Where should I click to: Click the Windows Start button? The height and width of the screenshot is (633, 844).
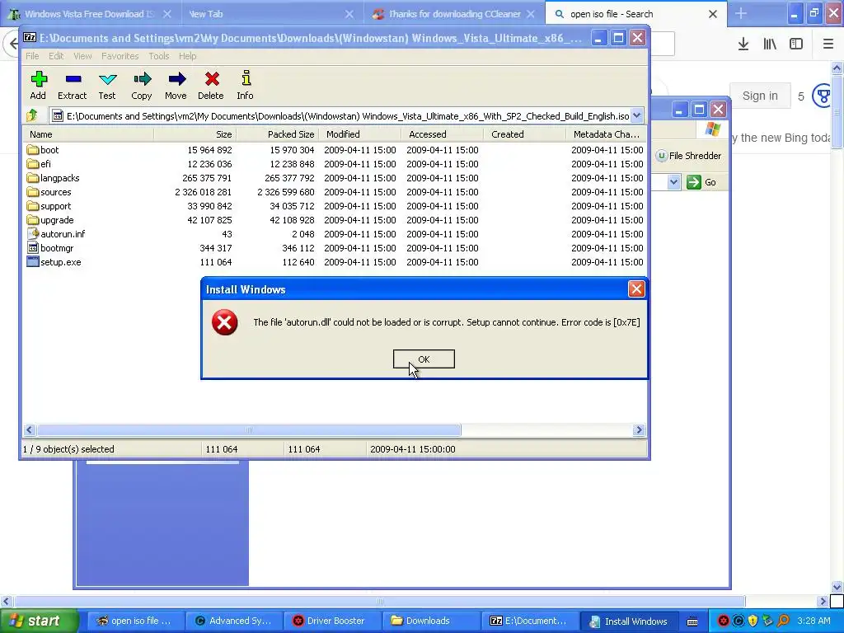39,621
